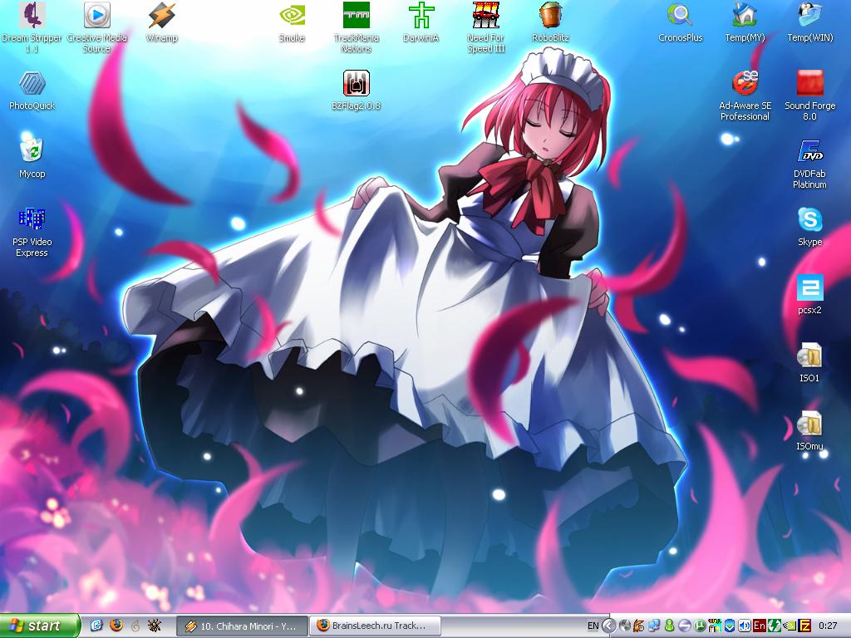Select the BZFlag2.0.8 desktop icon

pyautogui.click(x=356, y=90)
